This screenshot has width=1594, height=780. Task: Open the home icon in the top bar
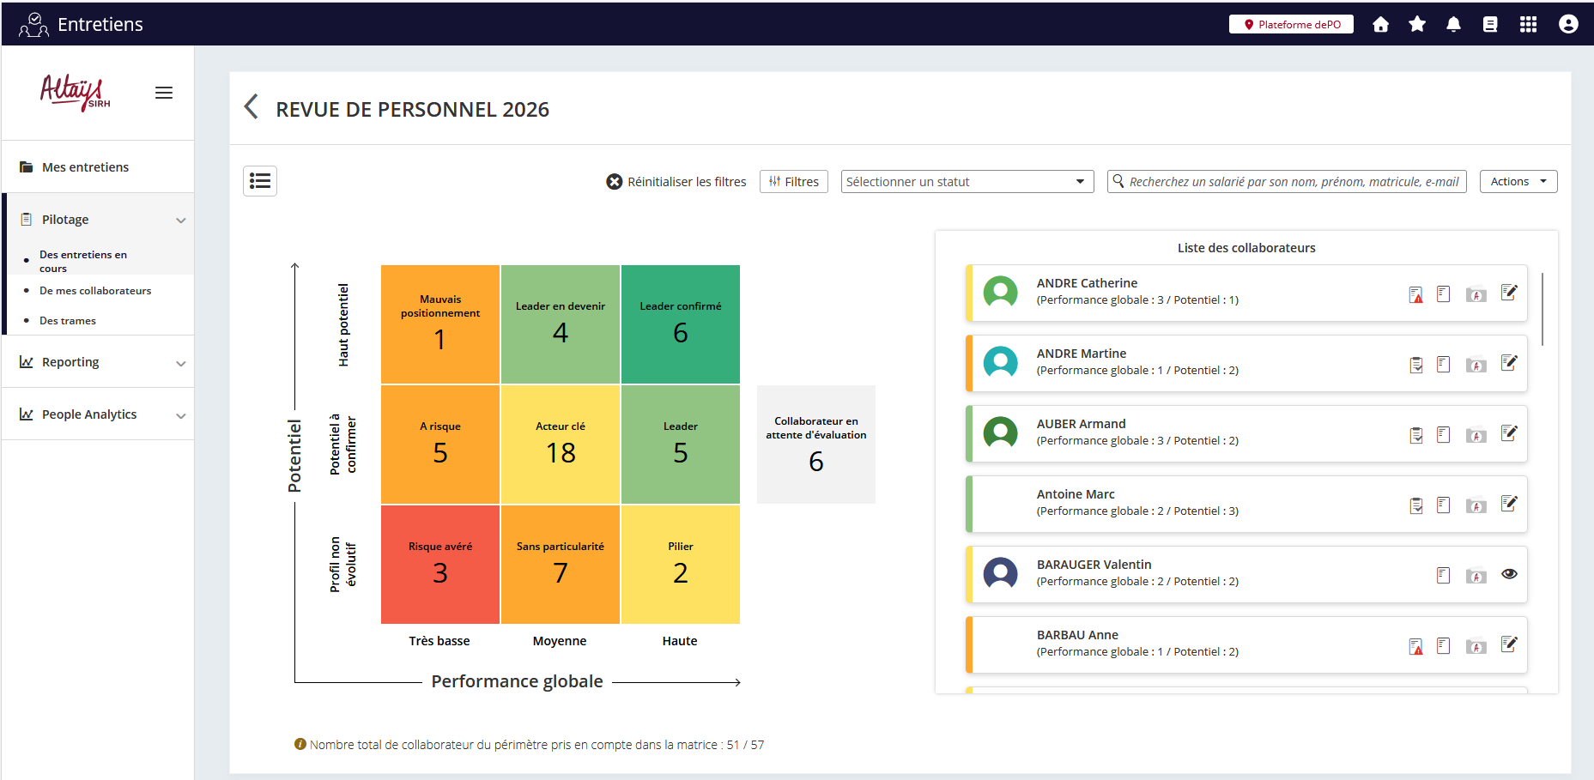(x=1380, y=24)
